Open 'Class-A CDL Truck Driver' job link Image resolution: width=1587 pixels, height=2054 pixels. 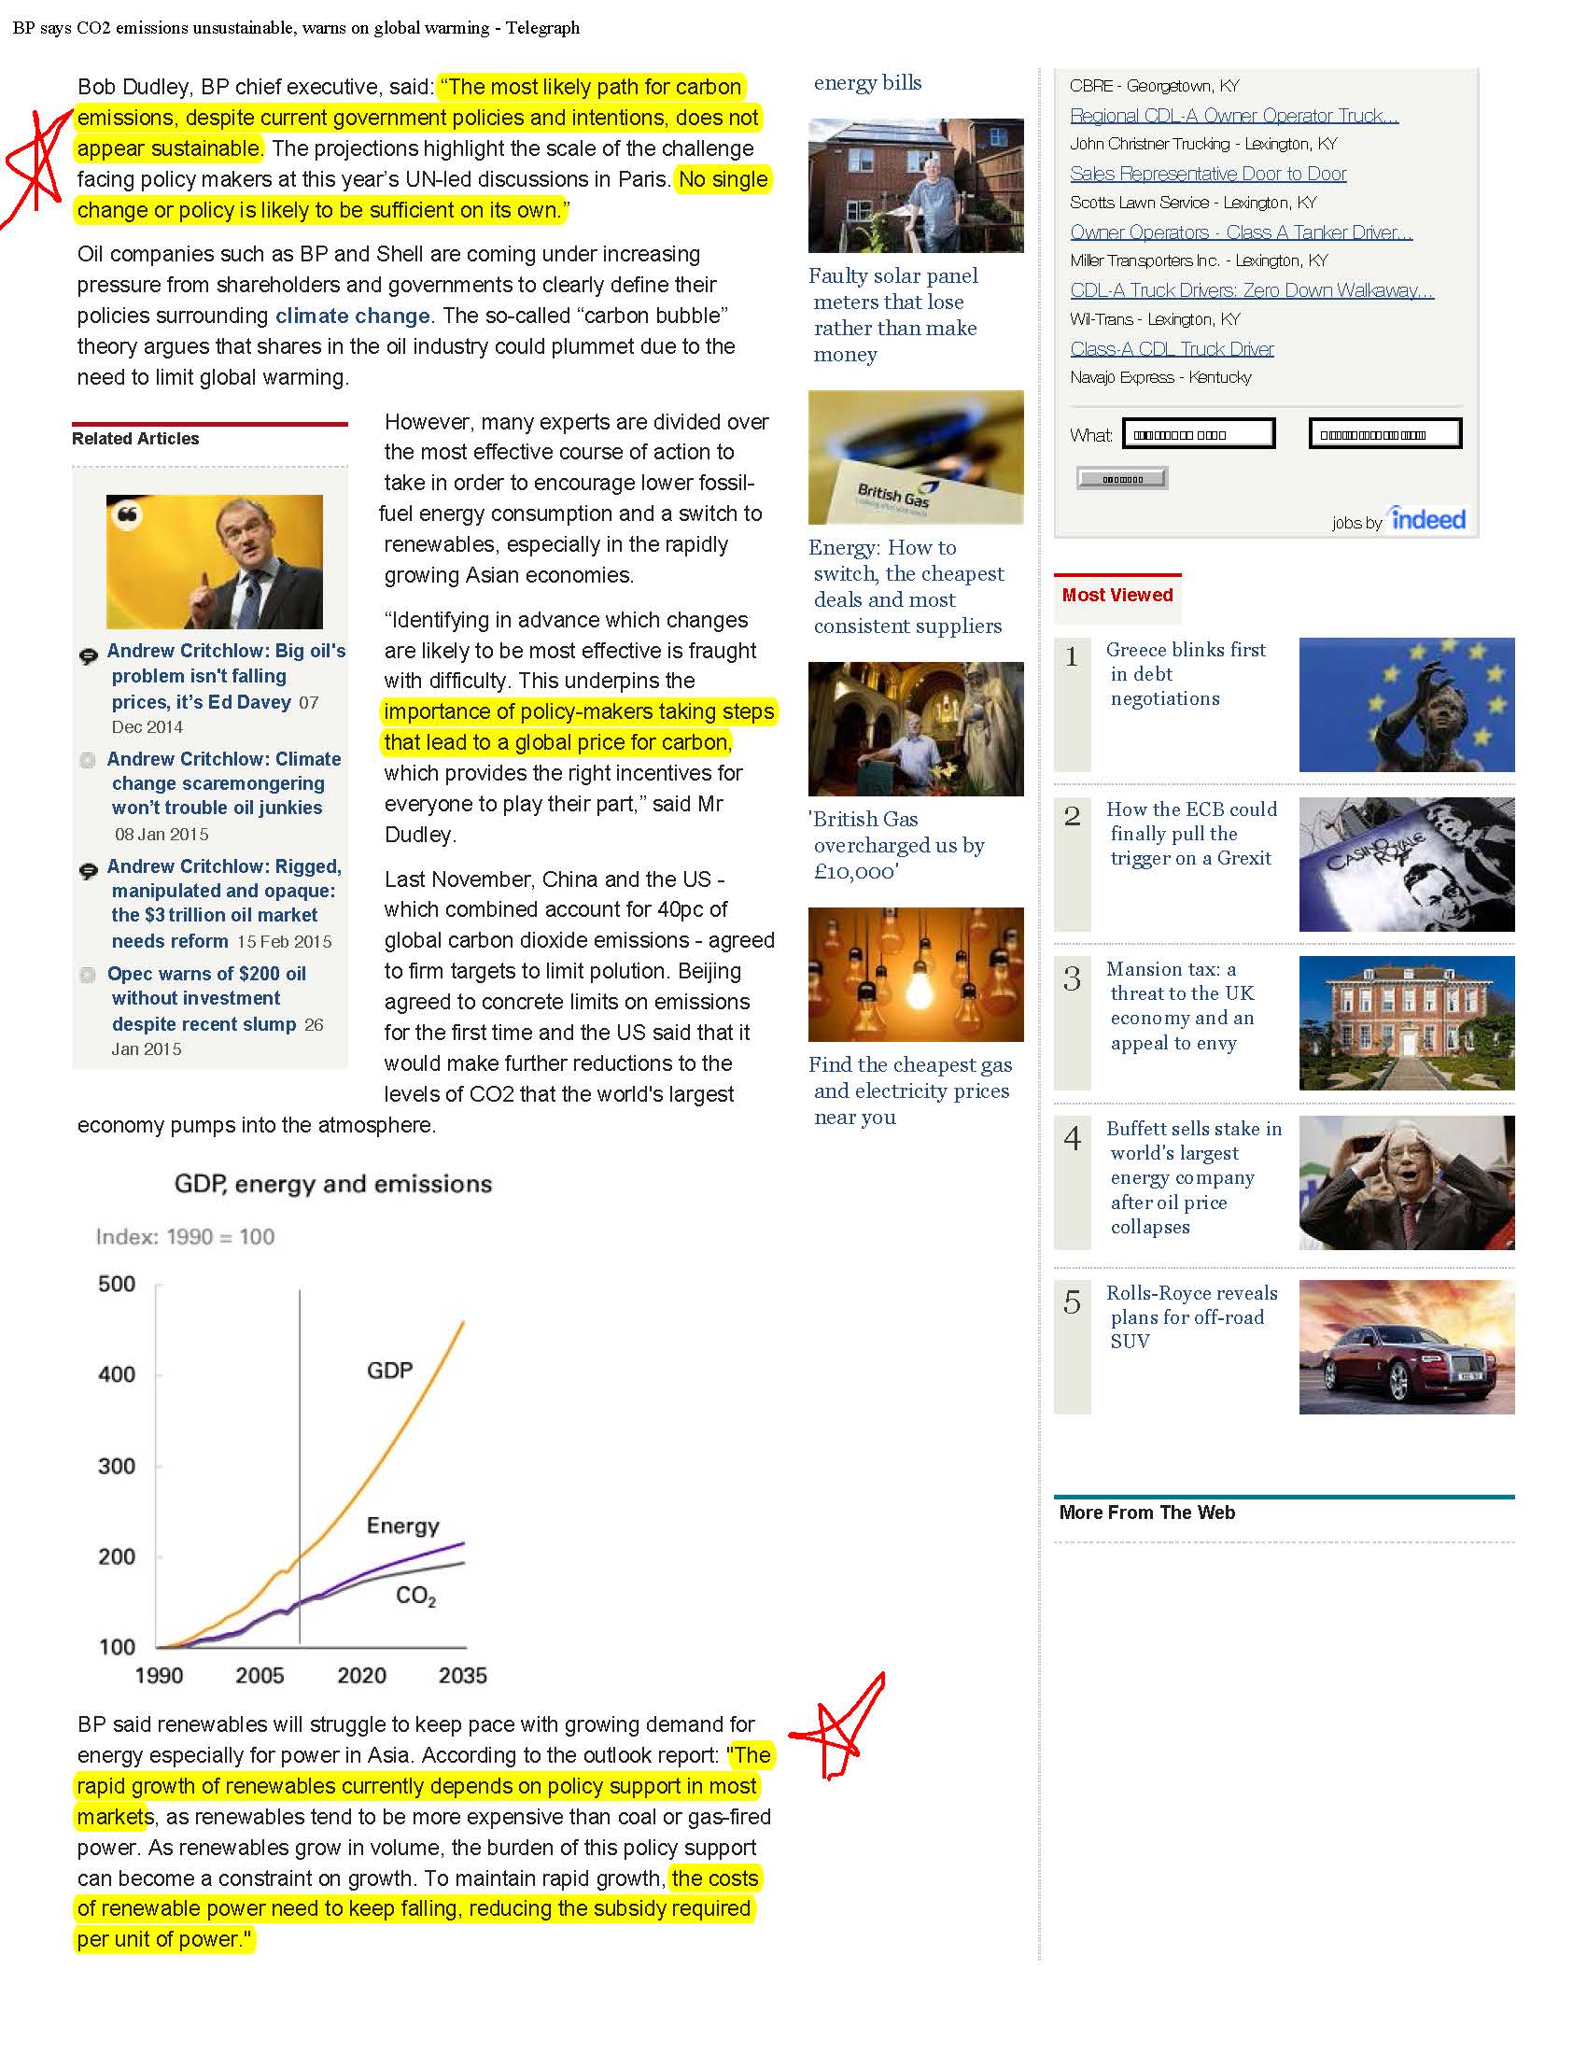[x=1172, y=349]
